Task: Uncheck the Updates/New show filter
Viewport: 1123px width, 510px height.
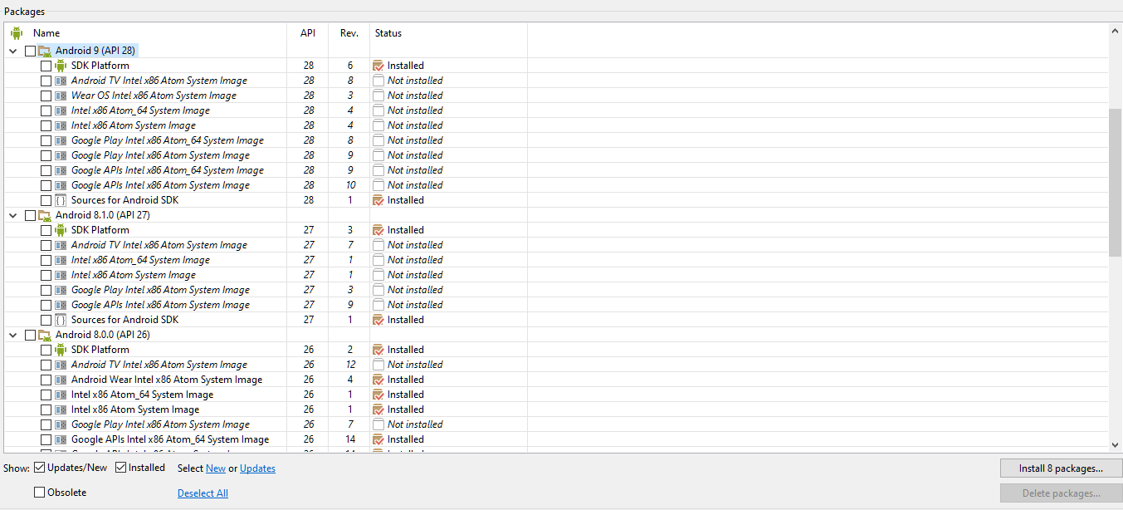Action: [x=39, y=468]
